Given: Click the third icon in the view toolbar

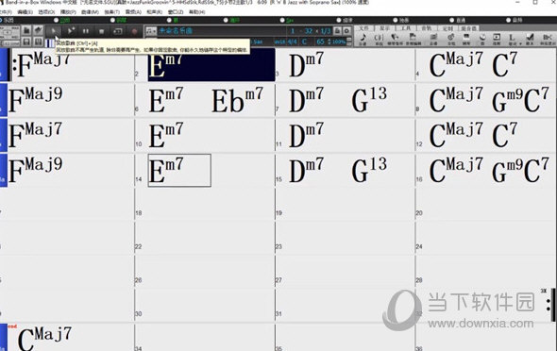Looking at the screenshot, I should point(395,39).
